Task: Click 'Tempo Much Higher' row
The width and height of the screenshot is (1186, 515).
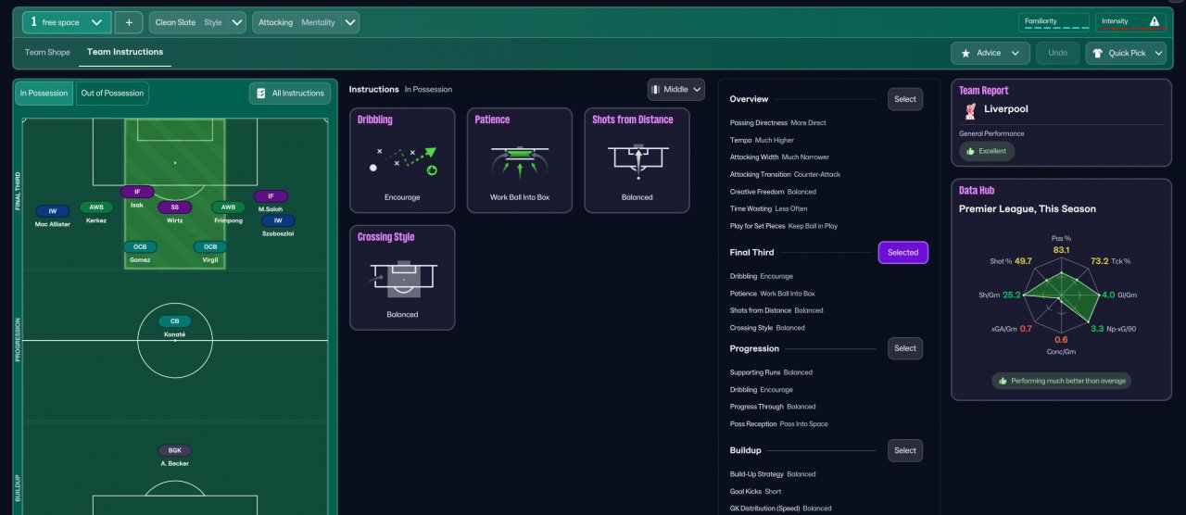Action: pyautogui.click(x=762, y=140)
